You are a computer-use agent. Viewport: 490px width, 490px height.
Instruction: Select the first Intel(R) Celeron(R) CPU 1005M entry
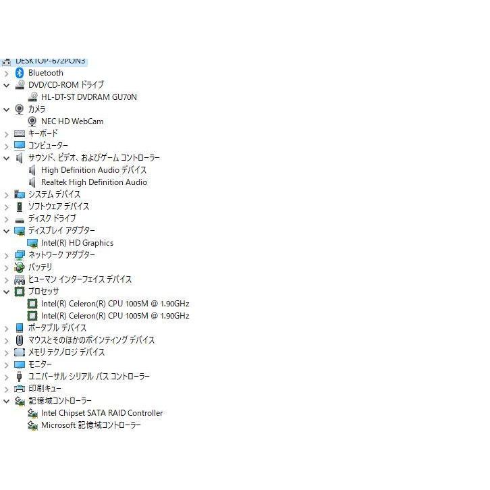(115, 304)
